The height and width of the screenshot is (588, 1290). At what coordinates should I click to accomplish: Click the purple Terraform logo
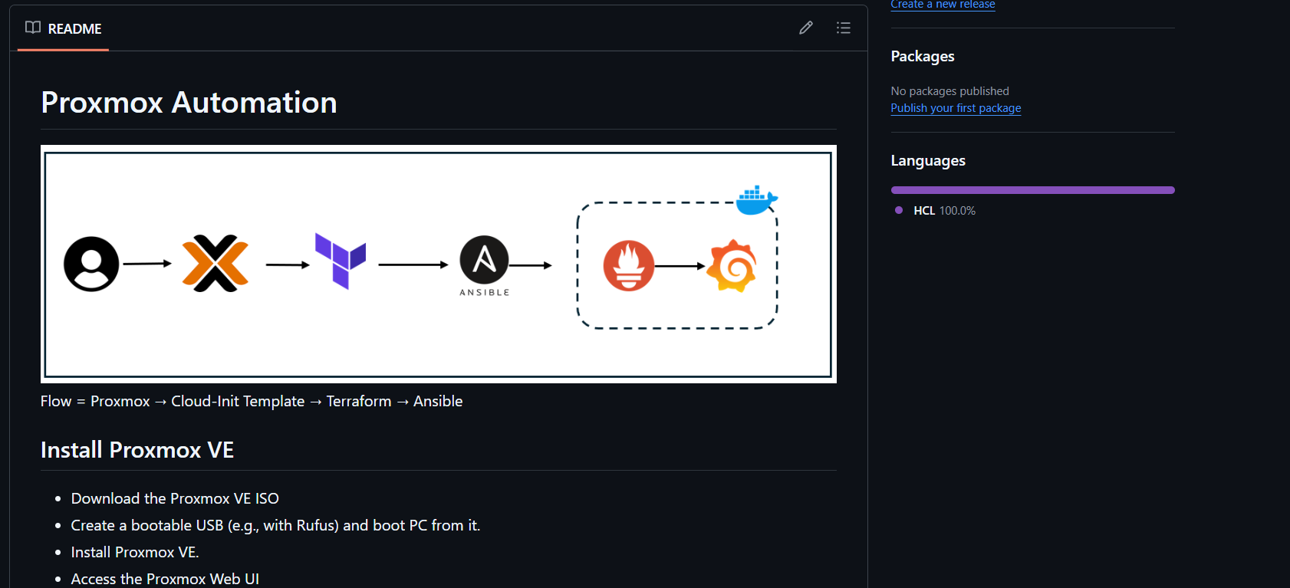(x=341, y=261)
